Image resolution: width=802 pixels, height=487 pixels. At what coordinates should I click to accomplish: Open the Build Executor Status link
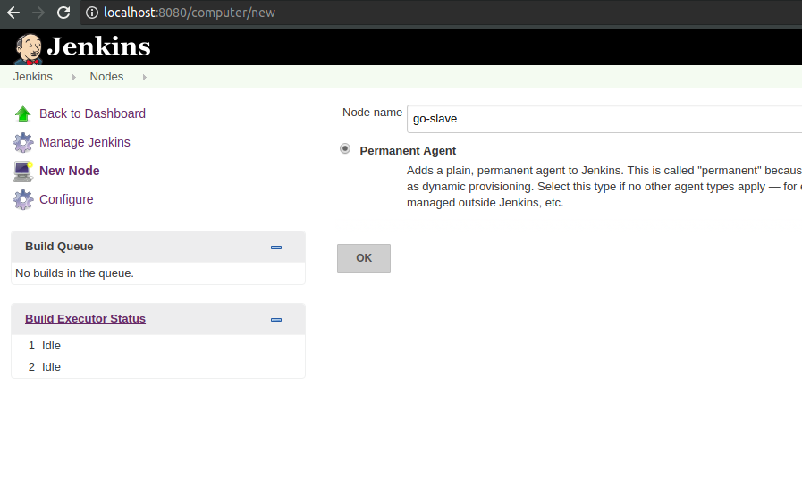click(x=86, y=318)
